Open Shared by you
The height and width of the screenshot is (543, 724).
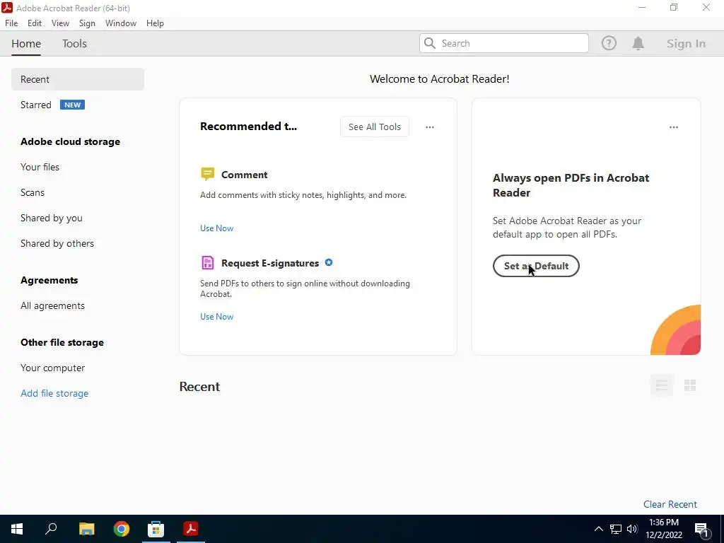pyautogui.click(x=51, y=218)
